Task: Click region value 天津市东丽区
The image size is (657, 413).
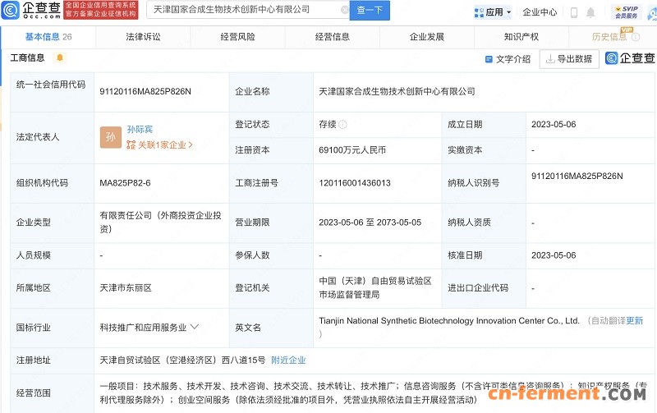Action: tap(126, 288)
